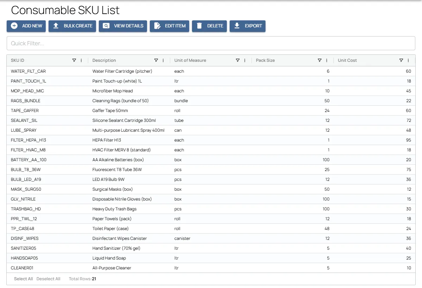
Task: Click 'Liquid Hand Soap' description cell
Action: pyautogui.click(x=129, y=258)
